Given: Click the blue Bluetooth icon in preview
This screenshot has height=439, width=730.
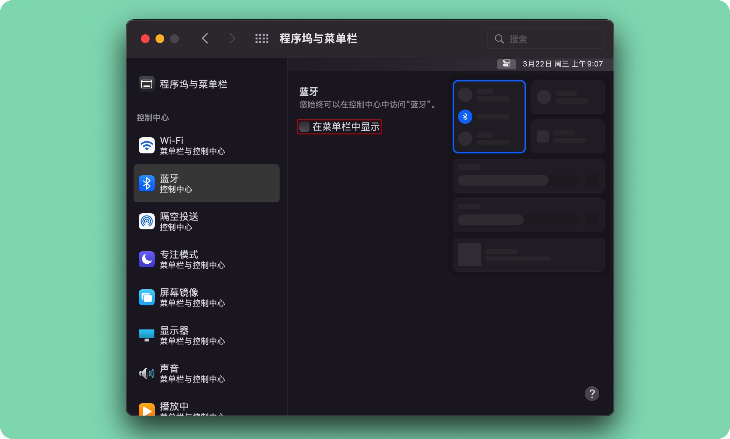Looking at the screenshot, I should tap(465, 117).
